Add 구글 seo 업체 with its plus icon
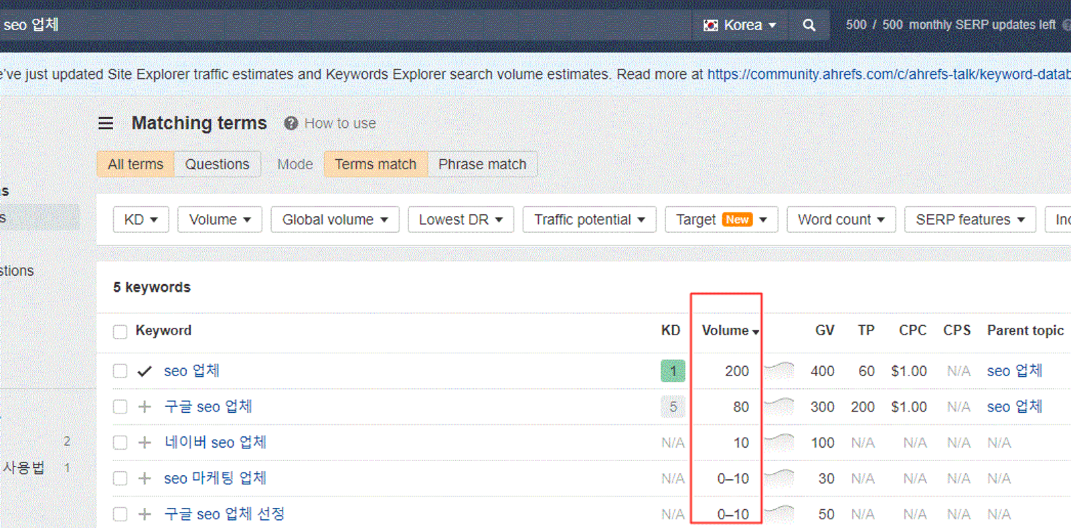 [x=145, y=407]
